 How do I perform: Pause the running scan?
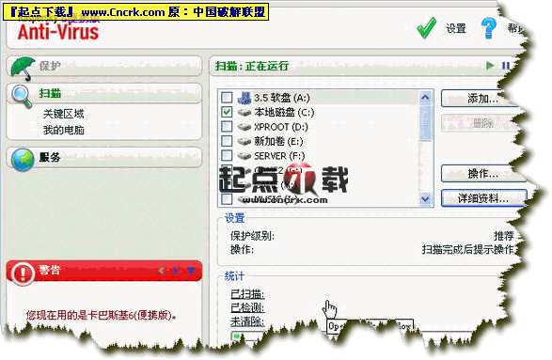click(x=506, y=66)
